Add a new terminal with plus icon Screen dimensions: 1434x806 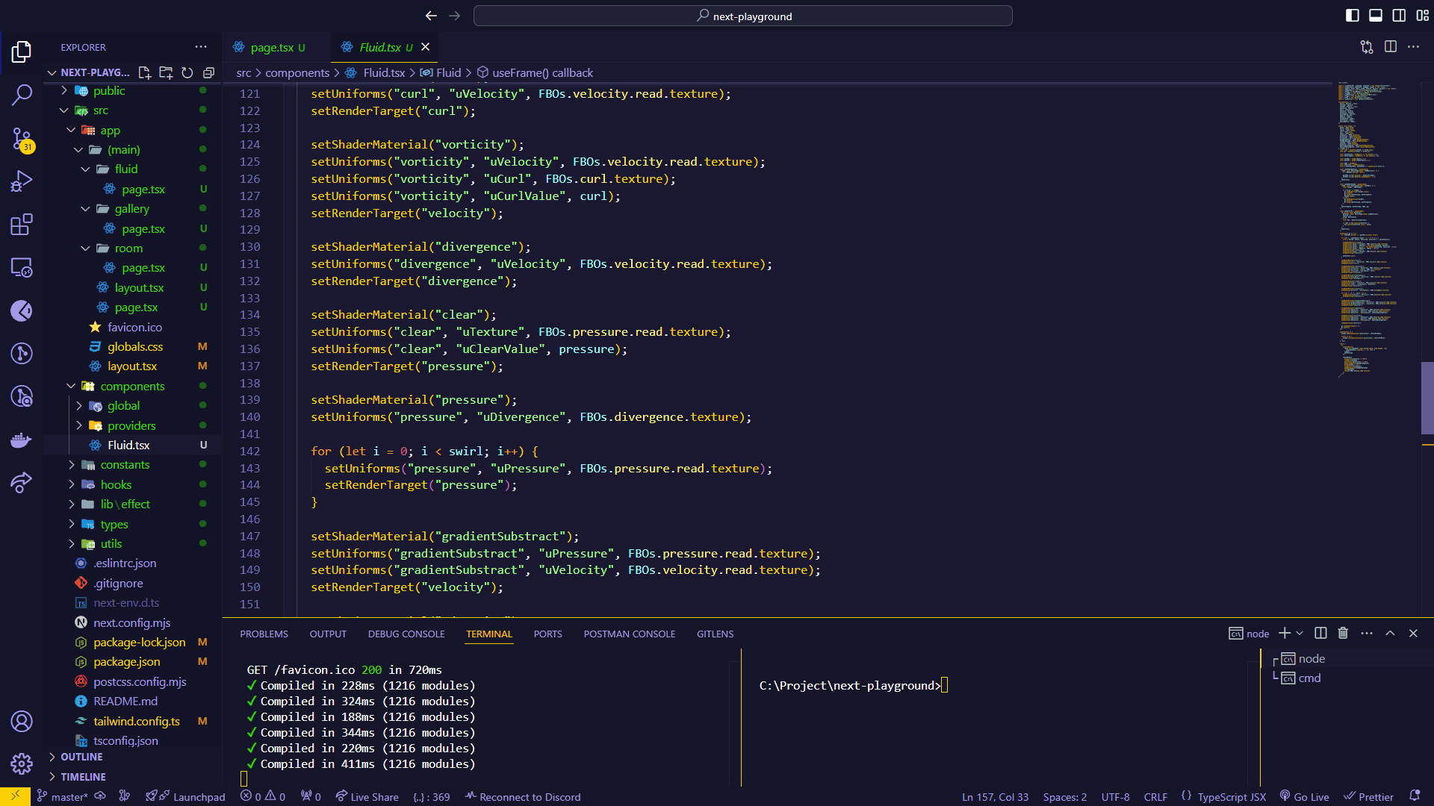click(1284, 633)
